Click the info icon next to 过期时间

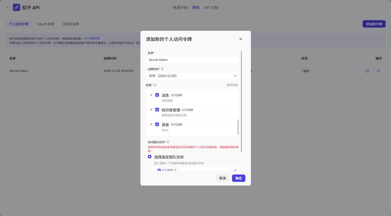pyautogui.click(x=162, y=69)
